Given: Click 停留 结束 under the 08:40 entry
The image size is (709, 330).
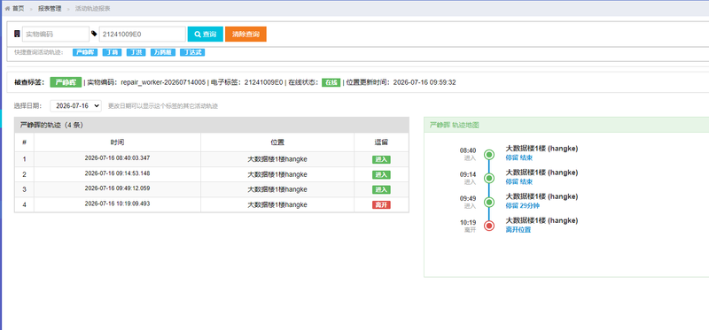Looking at the screenshot, I should (519, 157).
